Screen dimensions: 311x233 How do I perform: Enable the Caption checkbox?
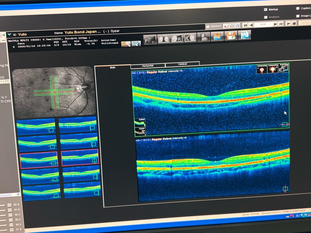[x=298, y=8]
